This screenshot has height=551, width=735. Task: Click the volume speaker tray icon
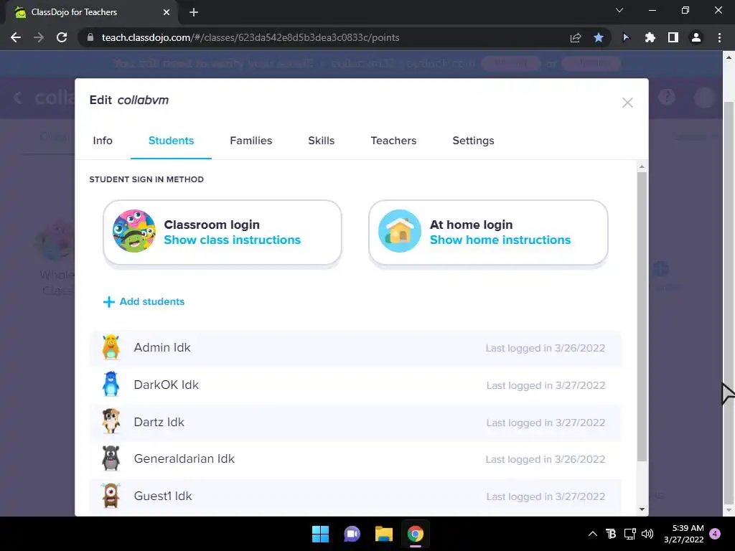pos(647,534)
